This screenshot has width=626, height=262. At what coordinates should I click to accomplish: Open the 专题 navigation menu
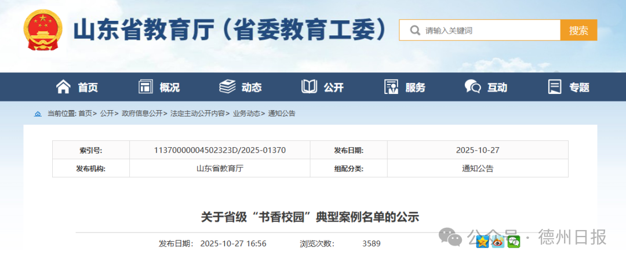point(579,88)
